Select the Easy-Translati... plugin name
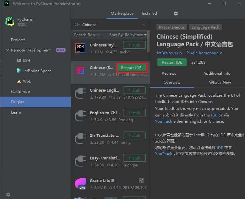 coord(105,158)
